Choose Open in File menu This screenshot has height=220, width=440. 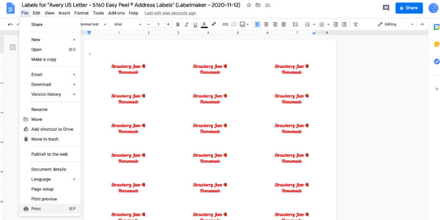tap(50, 49)
